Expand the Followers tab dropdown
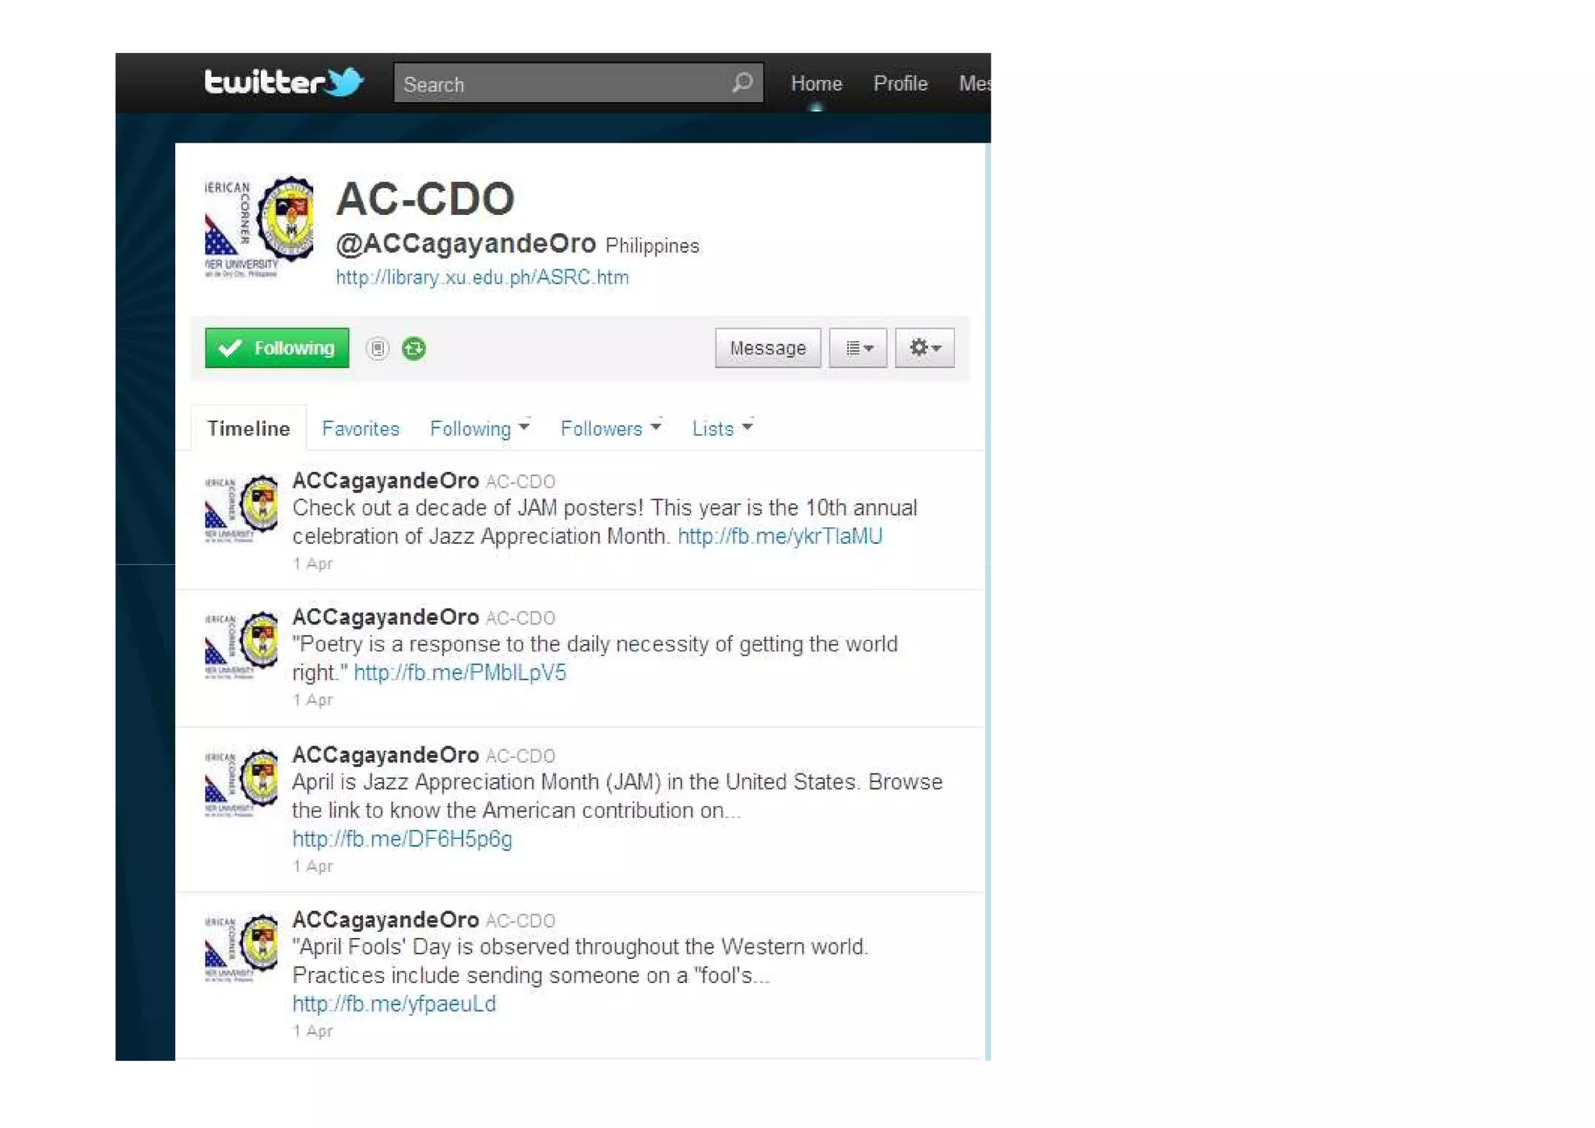This screenshot has height=1128, width=1595. click(x=657, y=427)
